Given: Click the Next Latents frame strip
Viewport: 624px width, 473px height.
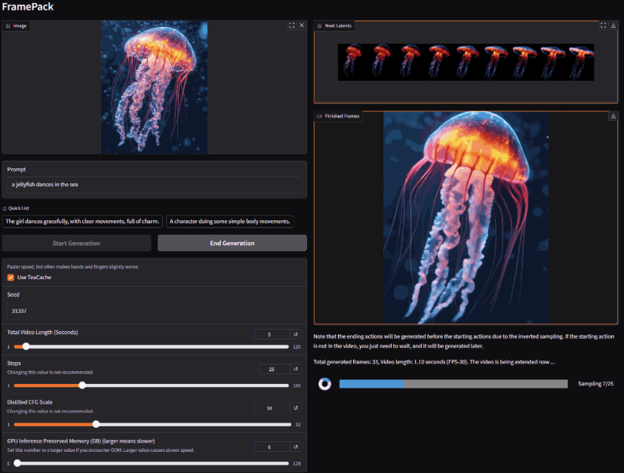Looking at the screenshot, I should 466,62.
